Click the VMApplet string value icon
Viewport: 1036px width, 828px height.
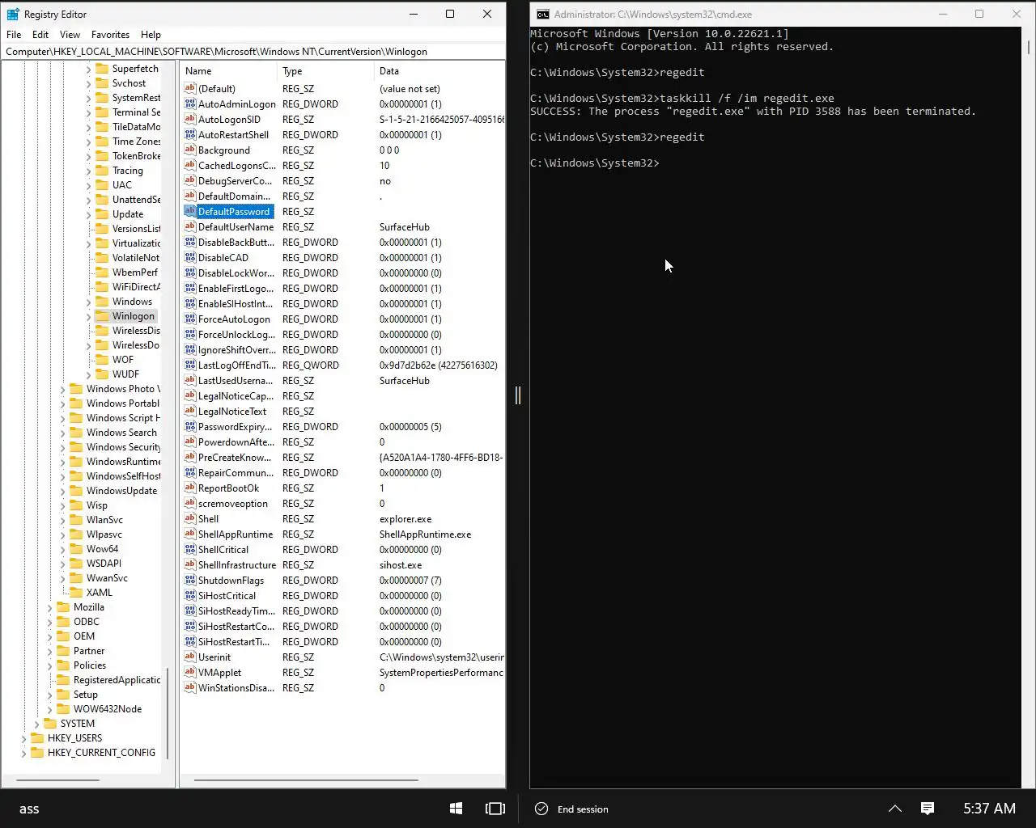click(190, 672)
